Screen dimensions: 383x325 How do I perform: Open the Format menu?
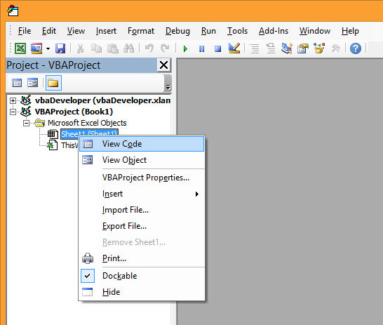[x=141, y=31]
